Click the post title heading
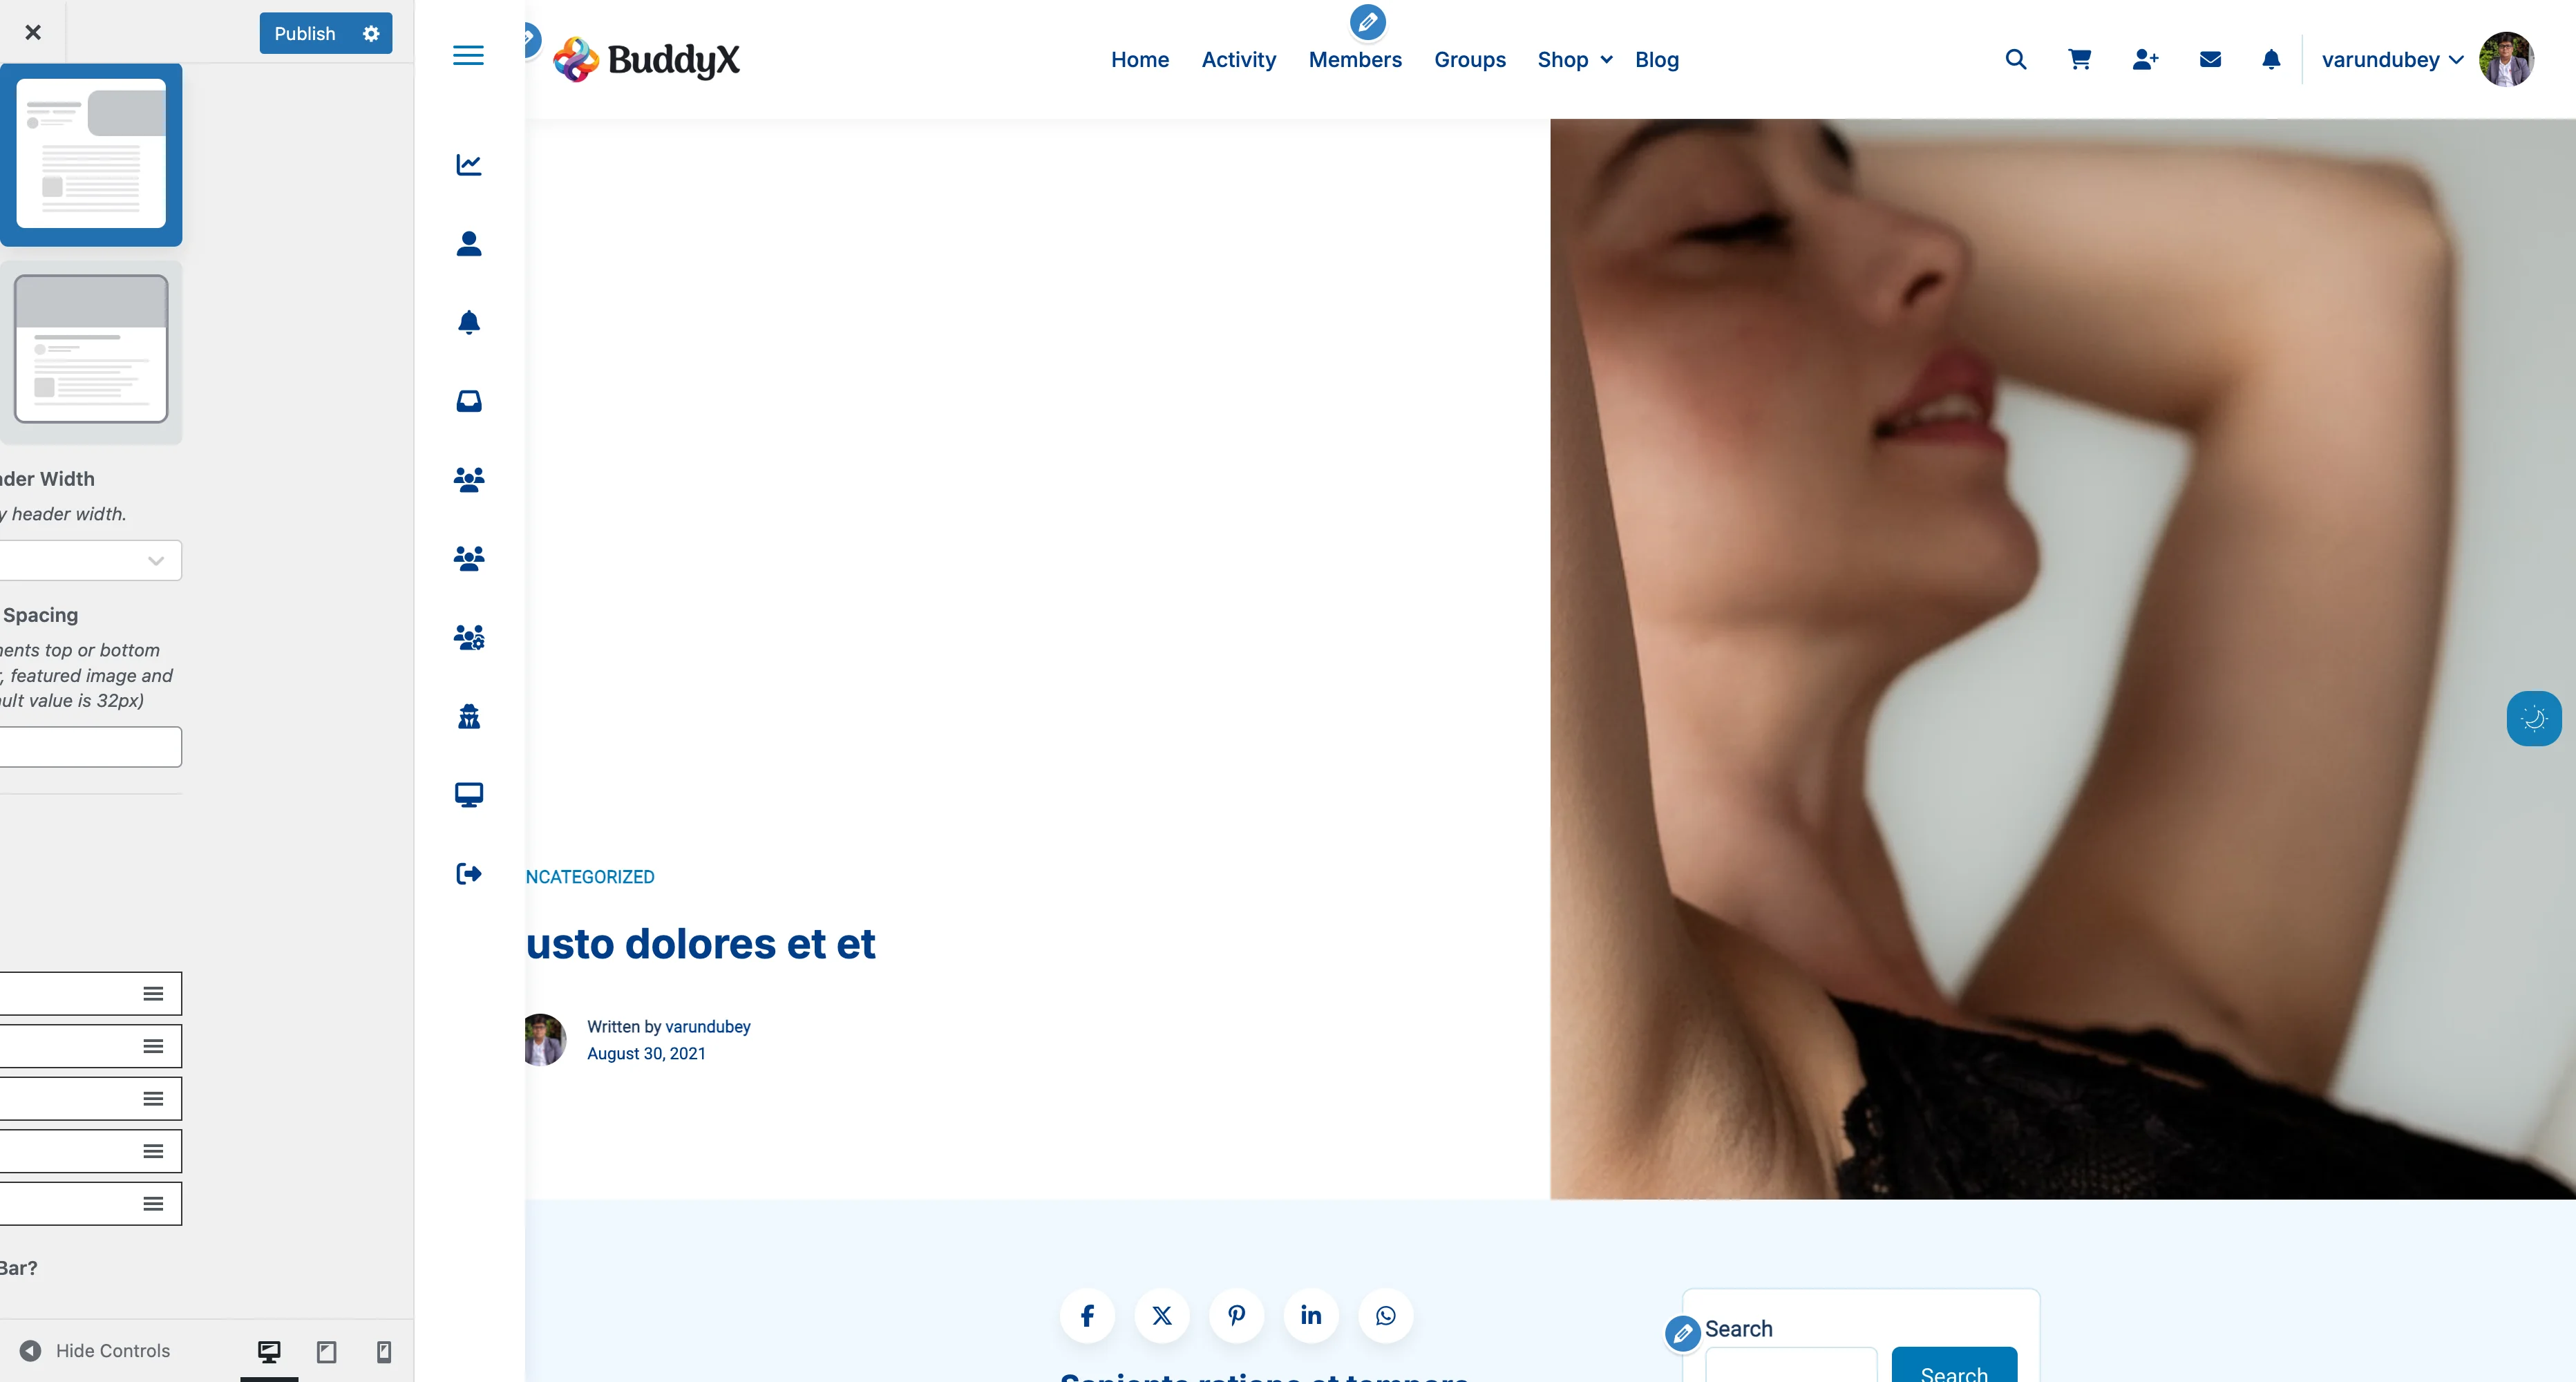 701,944
